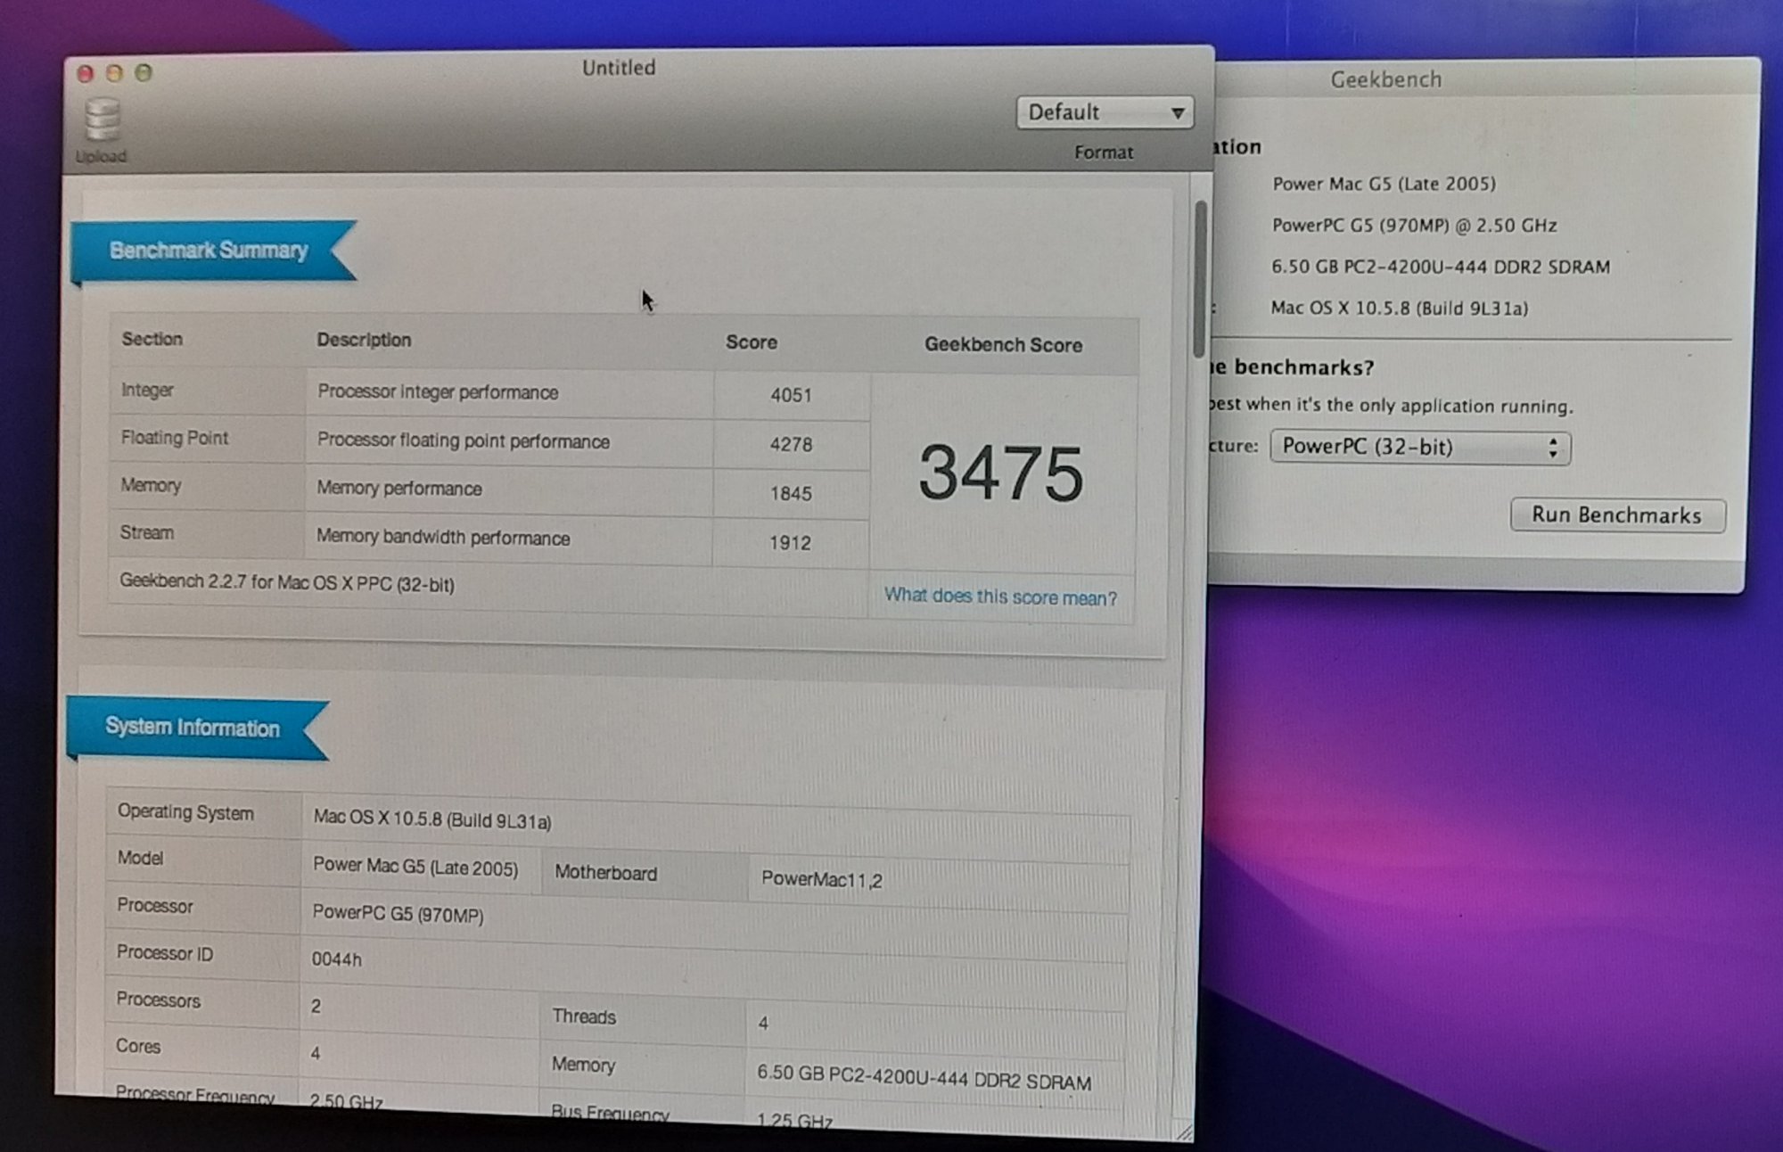Close the Untitled results window
Screen dimensions: 1783x1152
click(86, 74)
